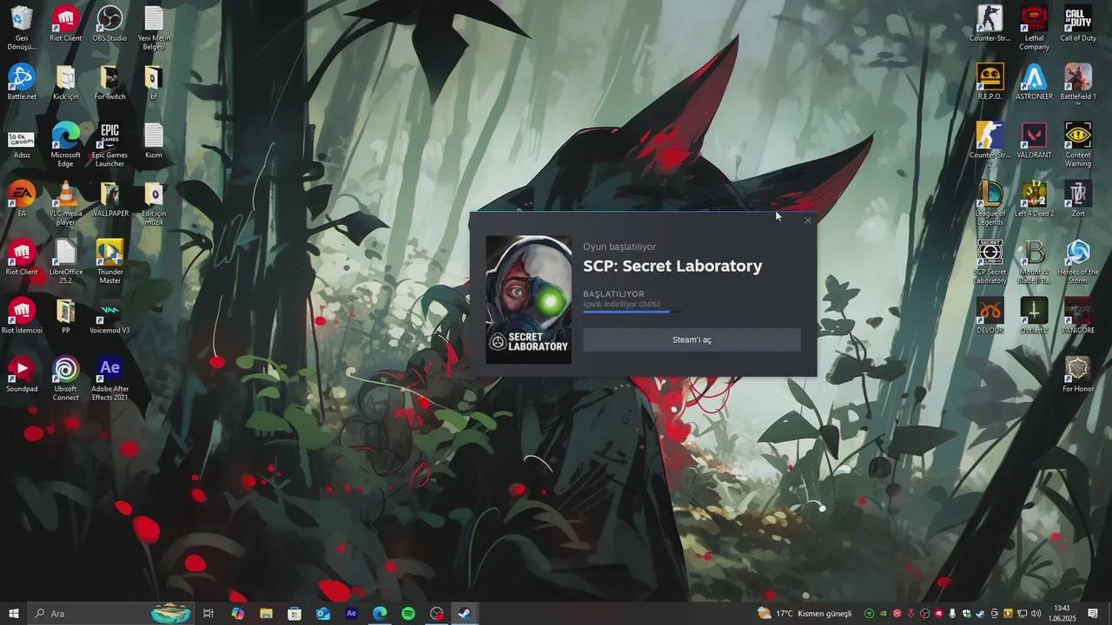Select the Microsoft Edge desktop icon
This screenshot has height=625, width=1112.
point(65,145)
